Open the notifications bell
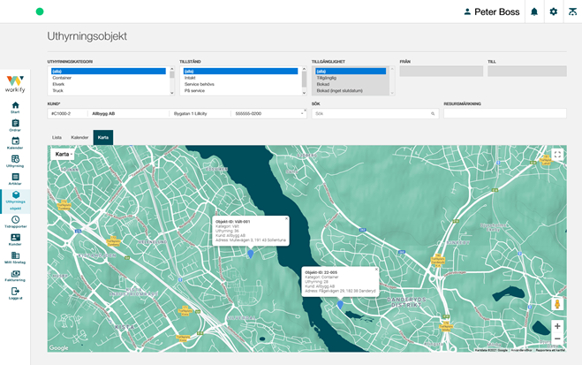The height and width of the screenshot is (365, 582). click(533, 11)
